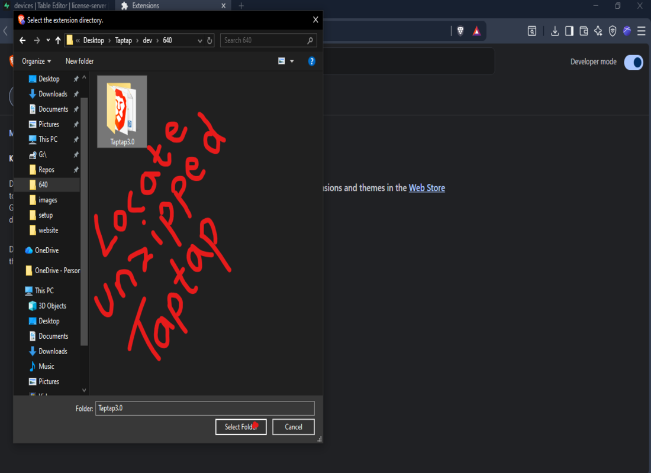The image size is (651, 473).
Task: Focus the Search 640 box
Action: pyautogui.click(x=264, y=40)
